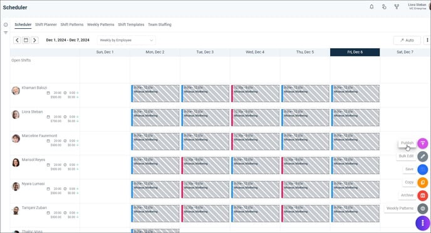Click the Save label button

409,169
